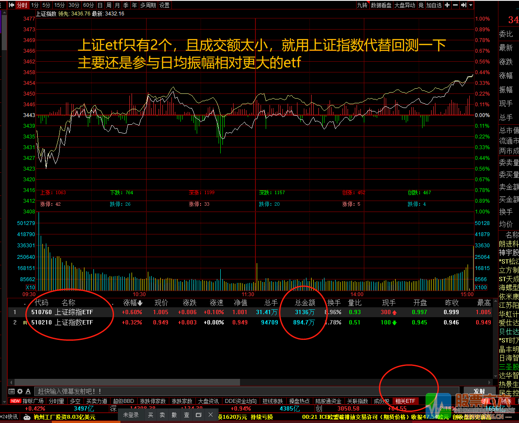Open the 数据看盘 data monitor panel
Image resolution: width=519 pixels, height=423 pixels.
(381, 5)
